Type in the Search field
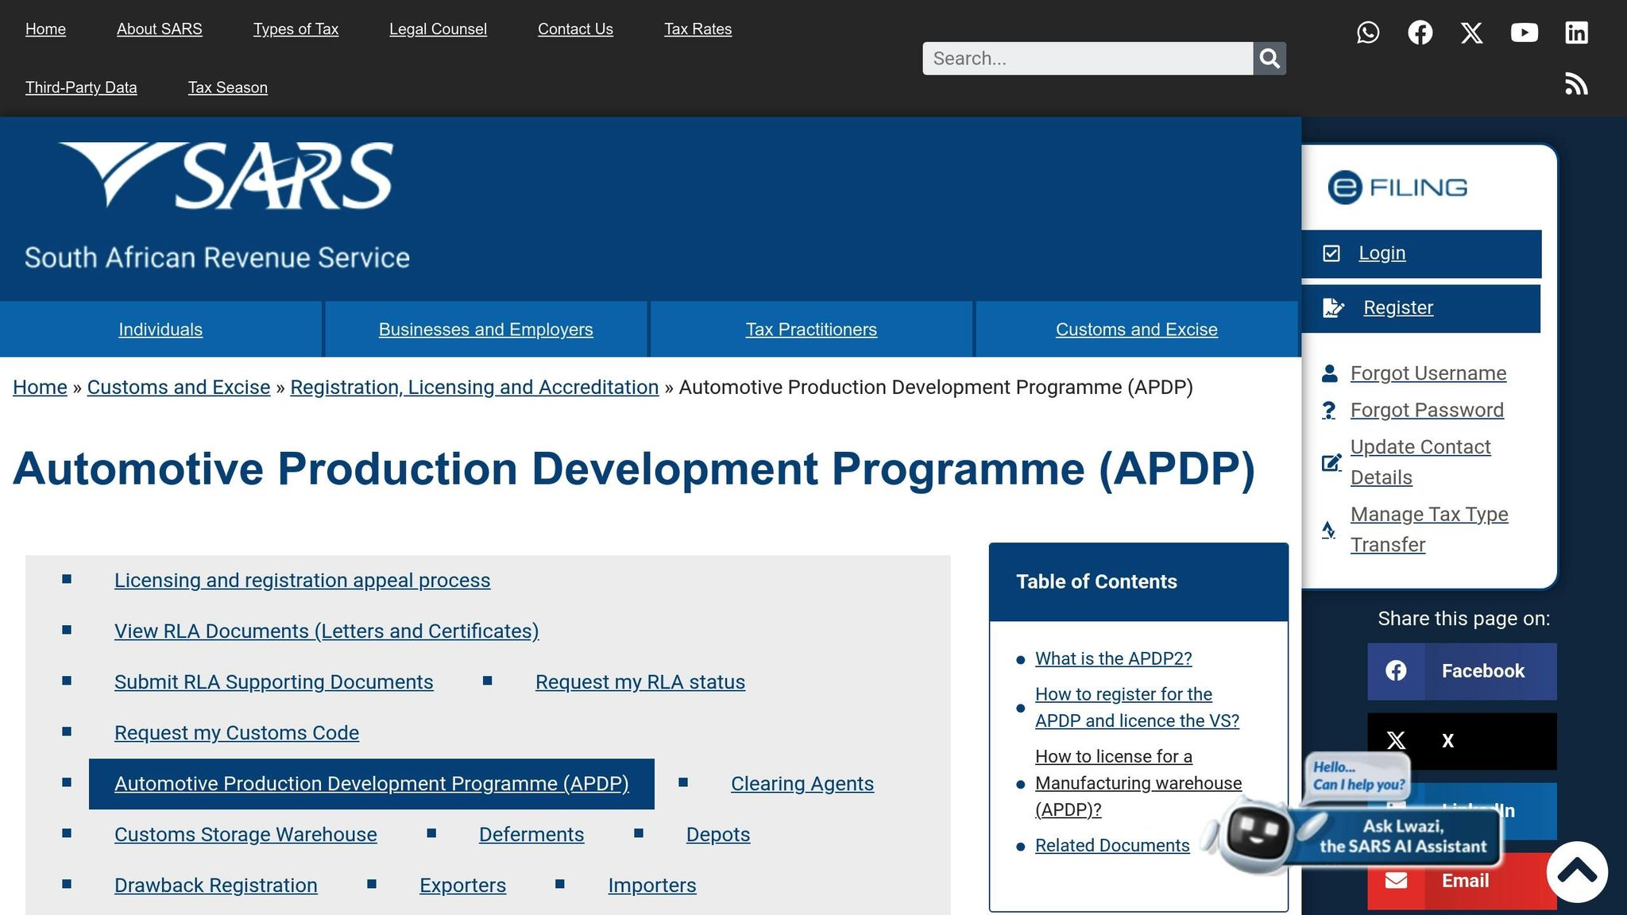The height and width of the screenshot is (915, 1627). tap(1087, 59)
